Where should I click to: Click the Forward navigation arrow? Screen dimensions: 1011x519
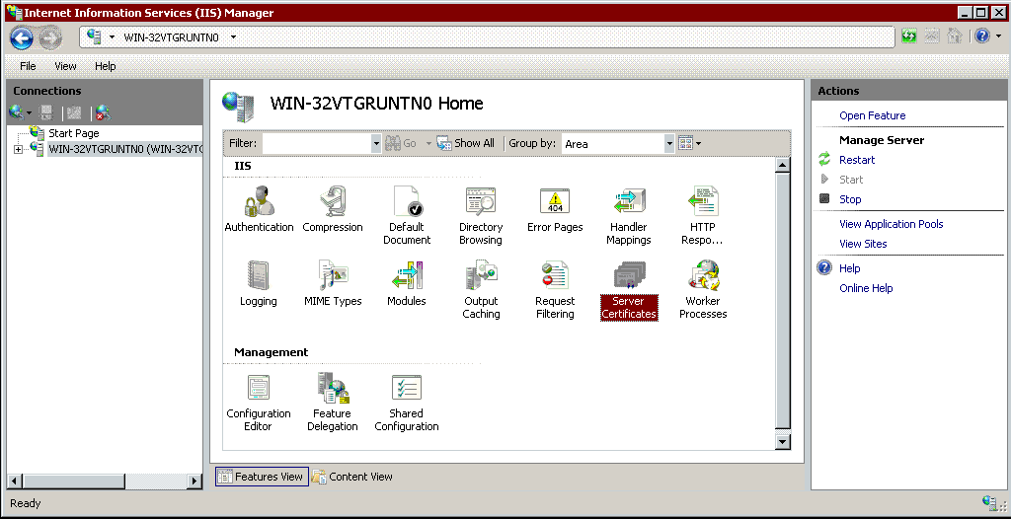(49, 38)
